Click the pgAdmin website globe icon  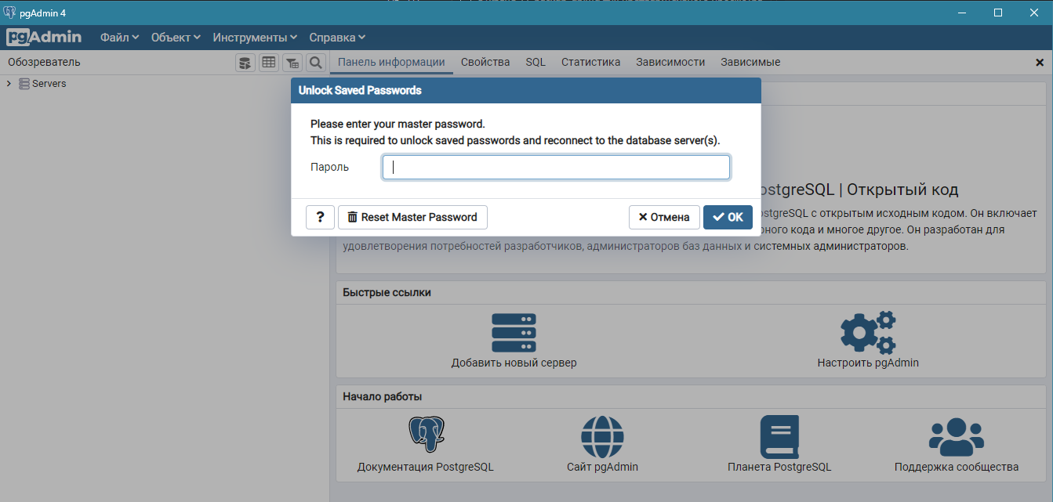coord(602,436)
